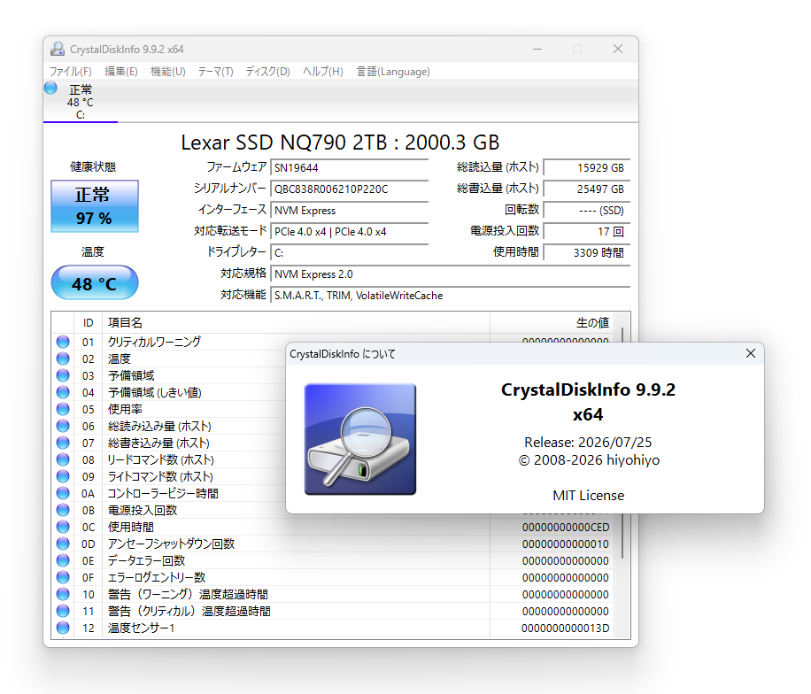
Task: Select the 使用時間 row raw value 00000000000CED
Action: pyautogui.click(x=566, y=527)
